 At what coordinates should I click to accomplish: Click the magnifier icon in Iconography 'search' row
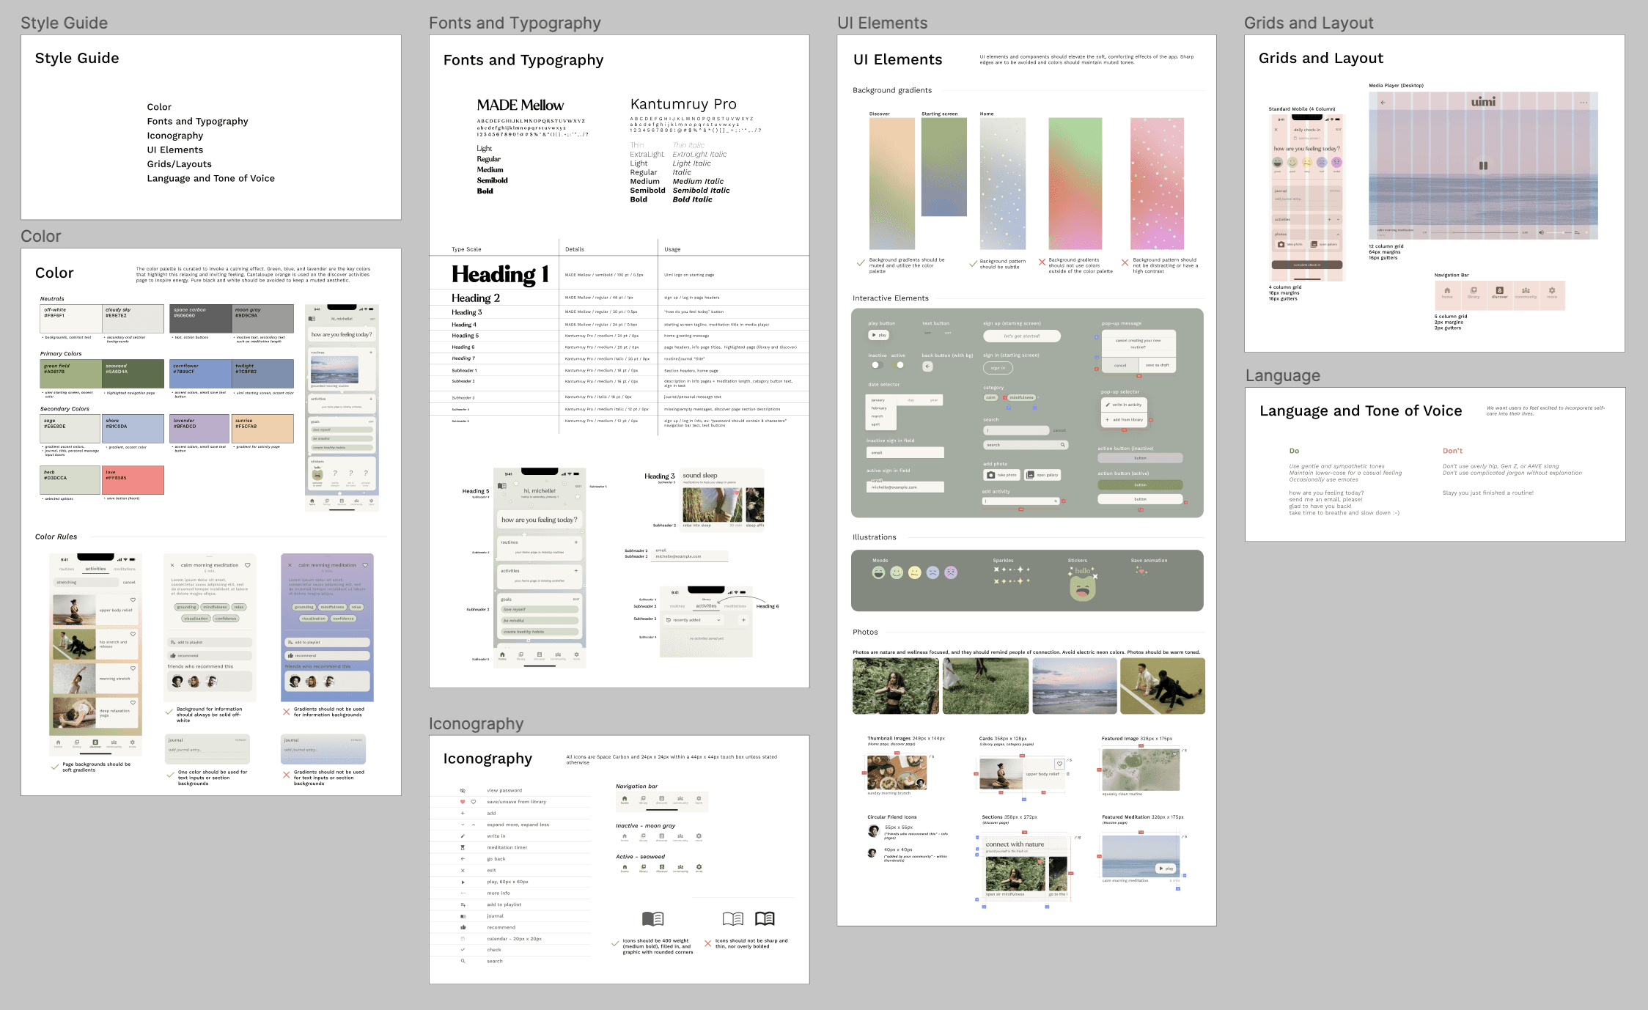click(463, 961)
